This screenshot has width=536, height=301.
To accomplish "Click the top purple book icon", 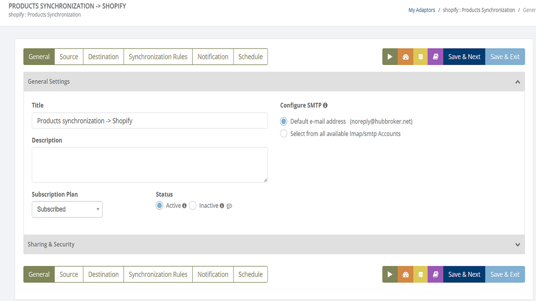I will 435,57.
